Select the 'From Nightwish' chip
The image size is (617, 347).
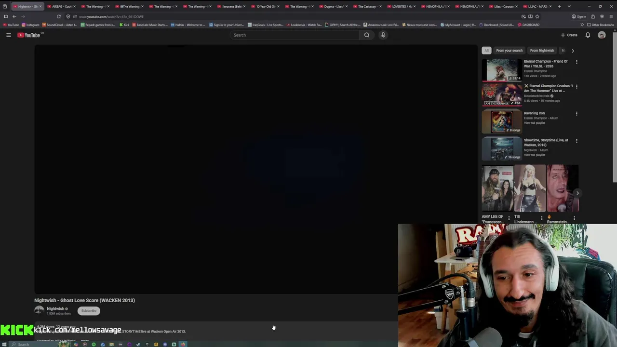(542, 51)
